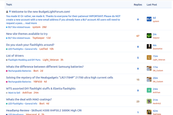Click the BLF system avatar icon

tap(149, 19)
